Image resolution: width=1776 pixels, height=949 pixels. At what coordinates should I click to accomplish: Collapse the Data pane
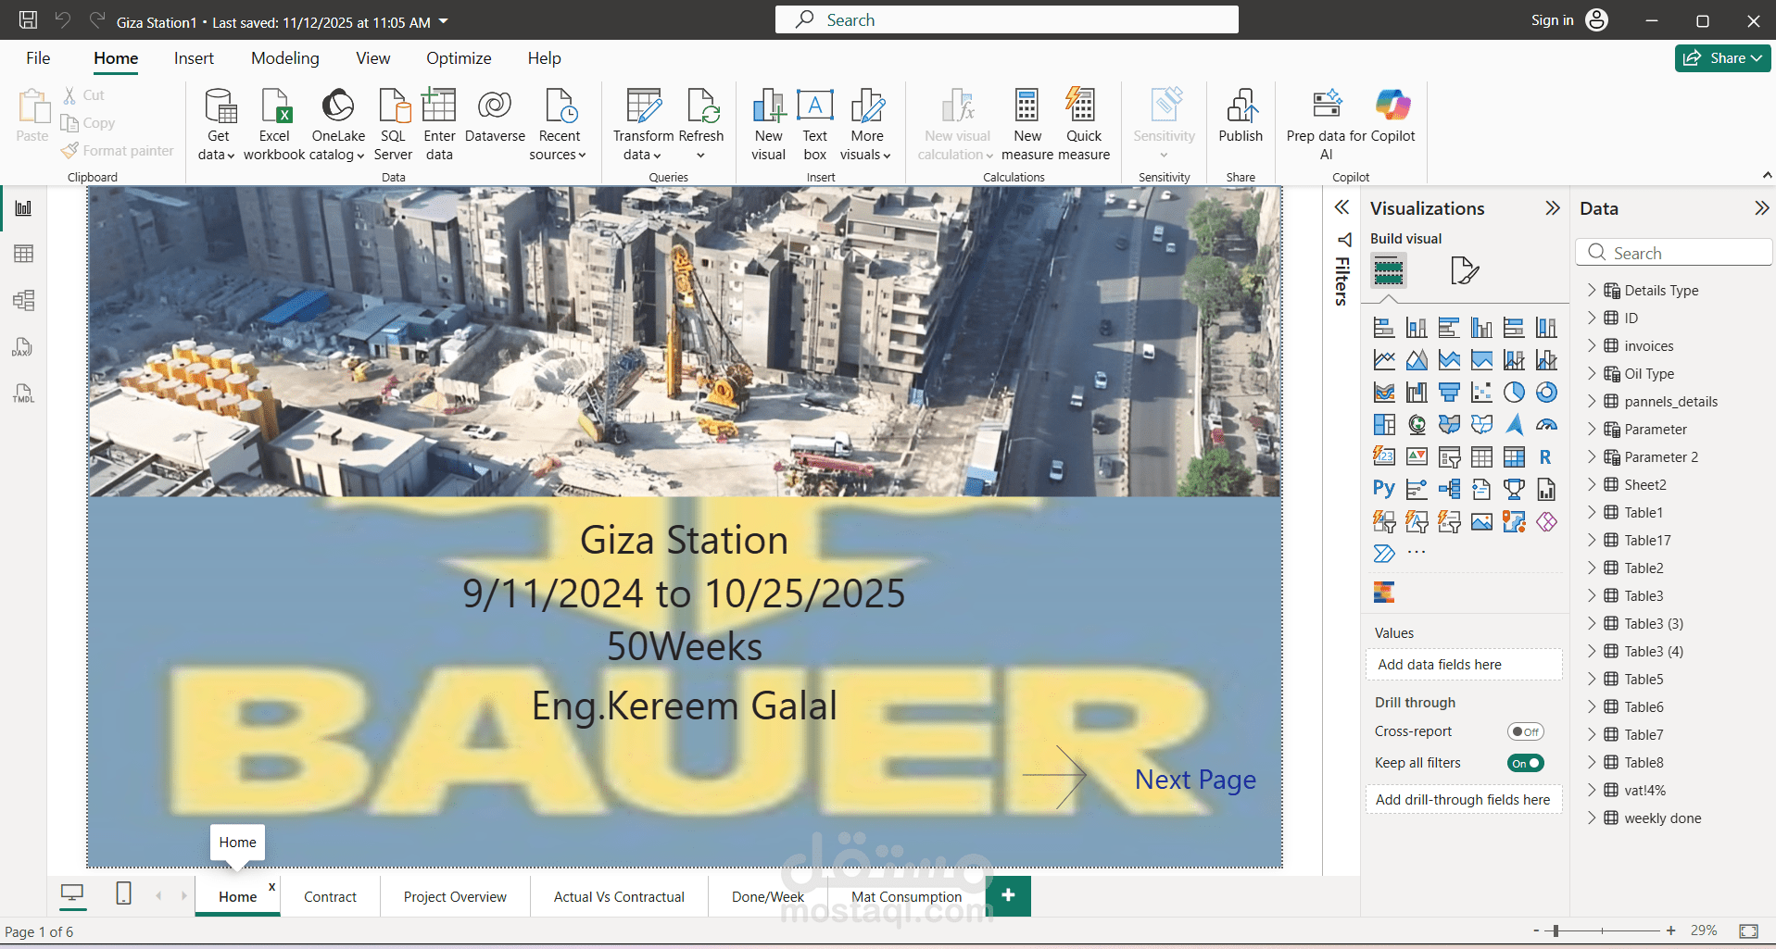pyautogui.click(x=1761, y=208)
